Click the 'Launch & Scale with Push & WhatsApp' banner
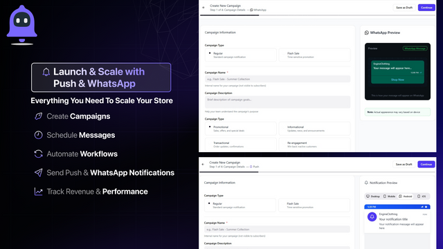 [x=101, y=77]
